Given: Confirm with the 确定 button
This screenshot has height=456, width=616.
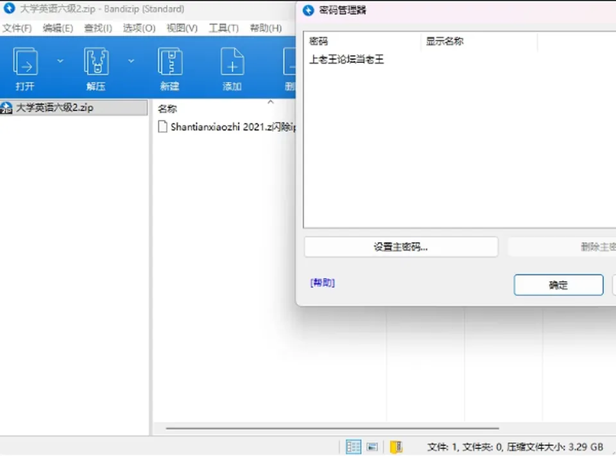Looking at the screenshot, I should (x=558, y=285).
